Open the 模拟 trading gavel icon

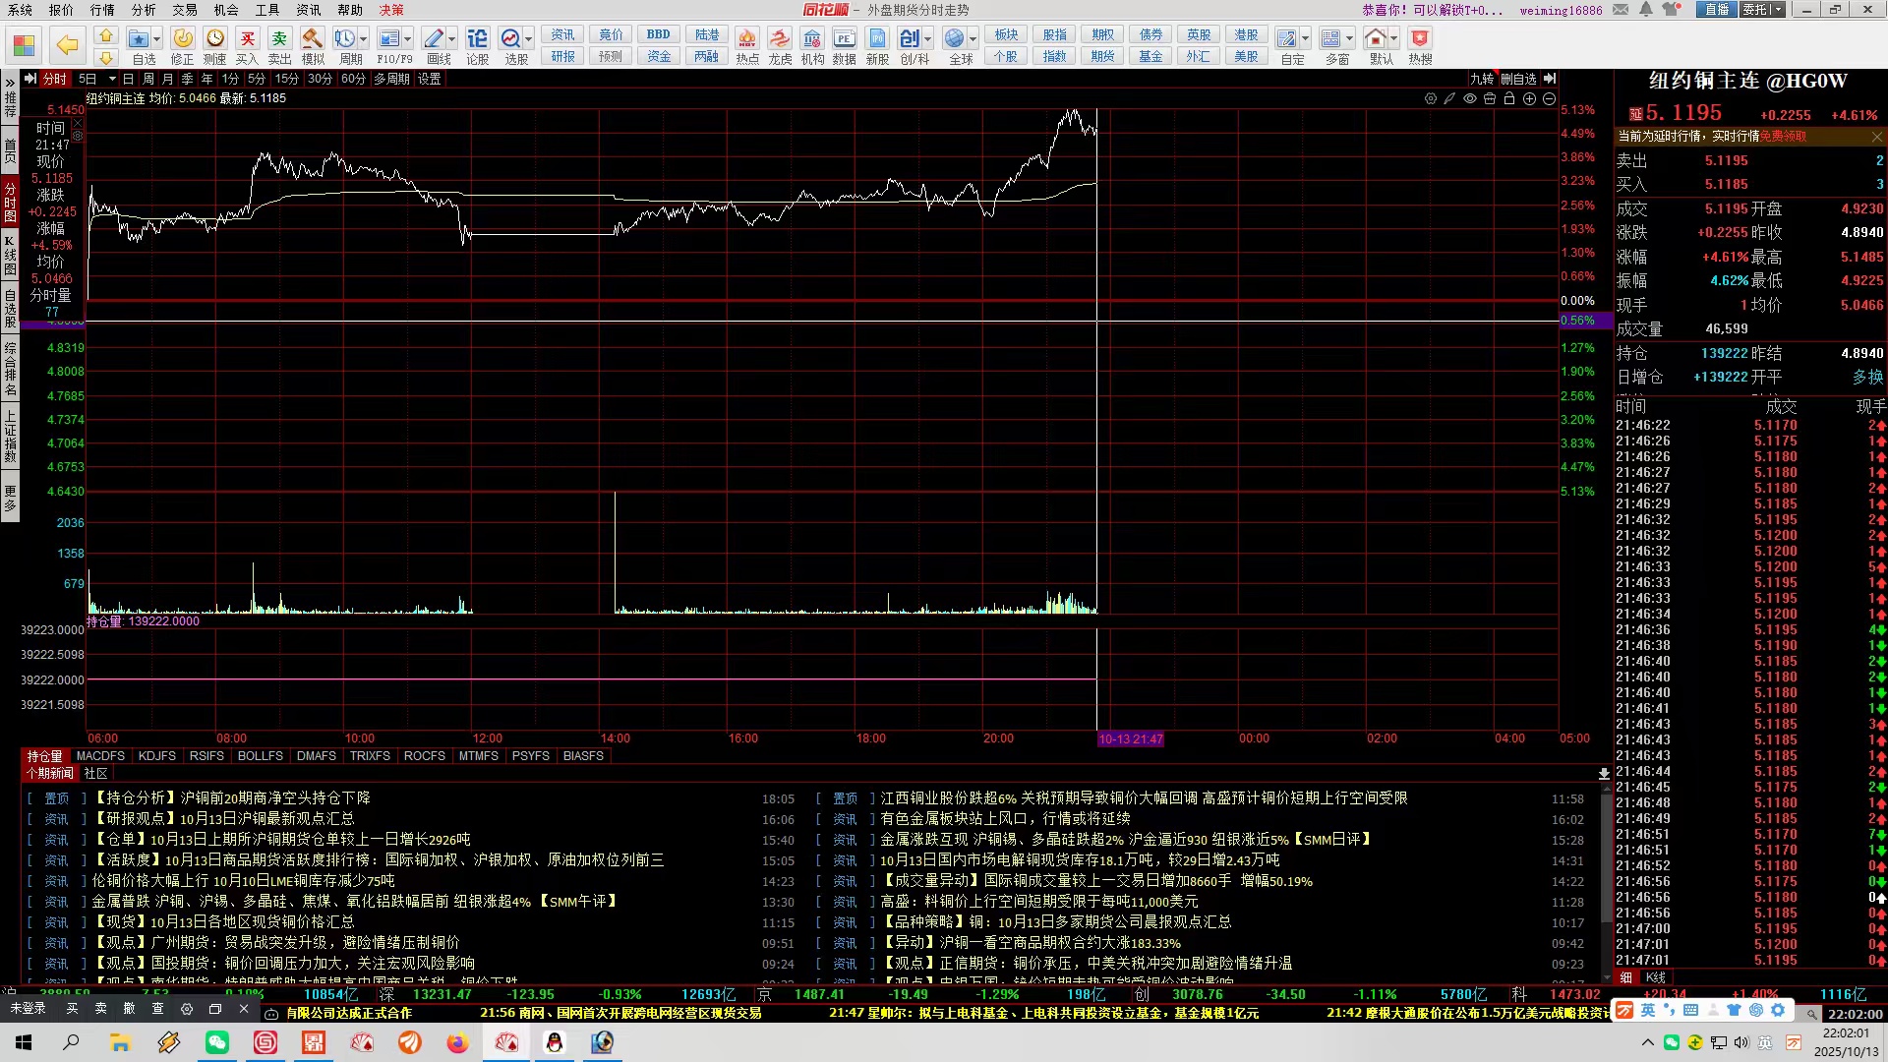pyautogui.click(x=313, y=40)
